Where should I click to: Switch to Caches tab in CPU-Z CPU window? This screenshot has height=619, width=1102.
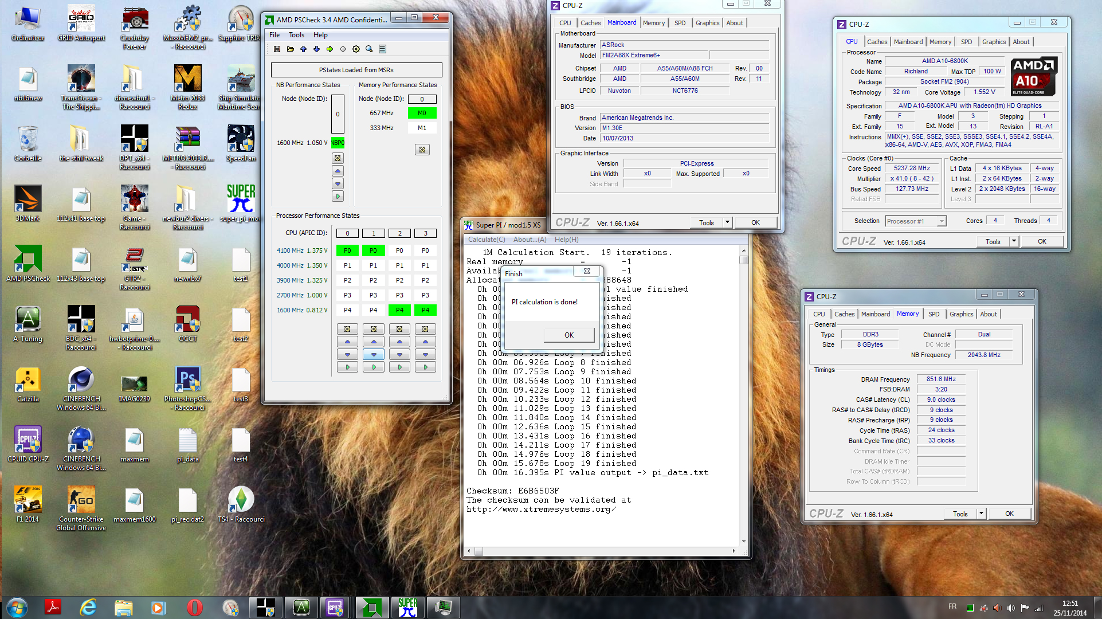pos(877,42)
